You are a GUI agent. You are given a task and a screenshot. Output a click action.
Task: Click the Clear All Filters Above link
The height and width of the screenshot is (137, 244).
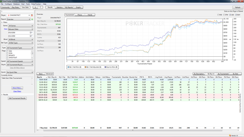17,68
